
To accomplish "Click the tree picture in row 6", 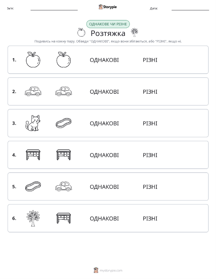I will (x=33, y=218).
